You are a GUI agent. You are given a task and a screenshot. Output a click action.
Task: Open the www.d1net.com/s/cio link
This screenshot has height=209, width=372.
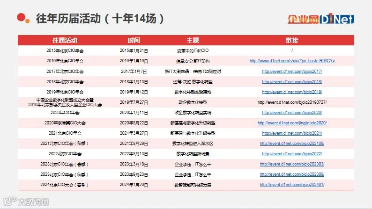(x=292, y=61)
